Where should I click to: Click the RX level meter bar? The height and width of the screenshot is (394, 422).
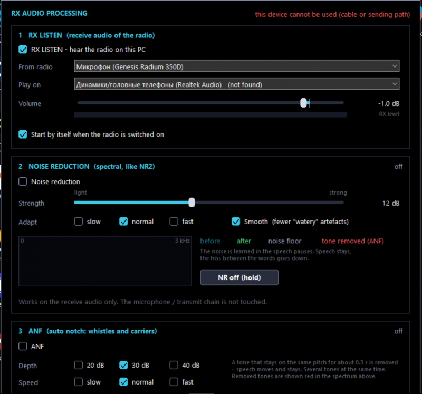click(x=210, y=115)
